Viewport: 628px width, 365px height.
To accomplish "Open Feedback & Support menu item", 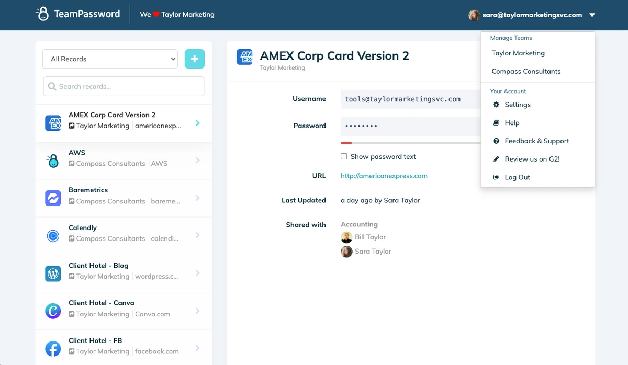I will point(537,141).
